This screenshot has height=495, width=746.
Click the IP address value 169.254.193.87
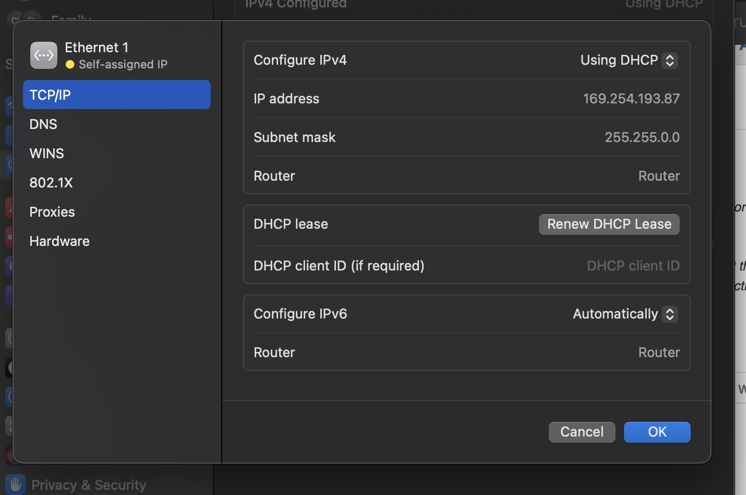(631, 99)
